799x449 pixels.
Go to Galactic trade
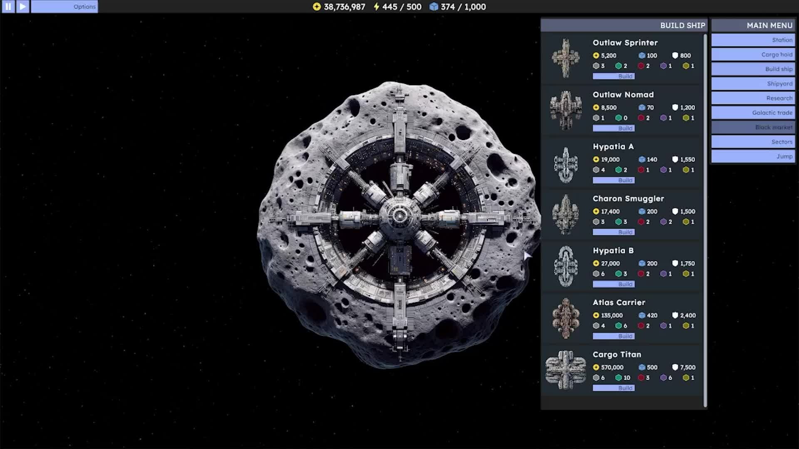pyautogui.click(x=753, y=113)
